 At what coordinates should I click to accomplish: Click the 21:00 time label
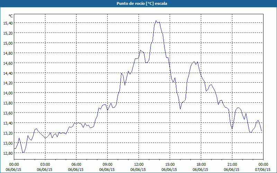[232, 165]
